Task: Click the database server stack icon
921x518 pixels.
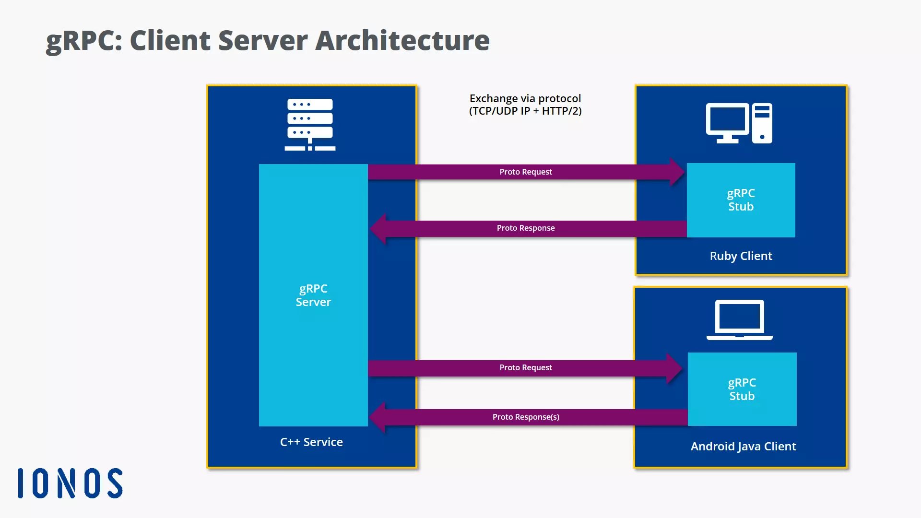Action: pos(310,123)
